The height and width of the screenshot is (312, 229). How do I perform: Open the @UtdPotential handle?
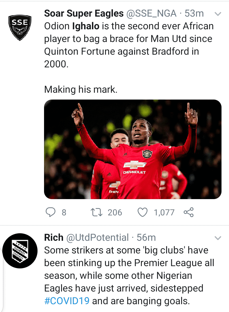point(98,238)
